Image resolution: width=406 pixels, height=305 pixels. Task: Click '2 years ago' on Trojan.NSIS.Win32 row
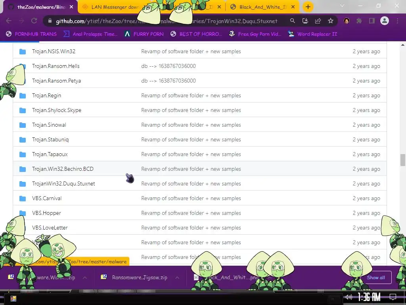pos(366,51)
